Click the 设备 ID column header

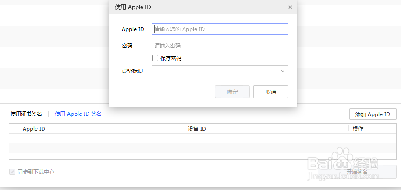coord(197,129)
